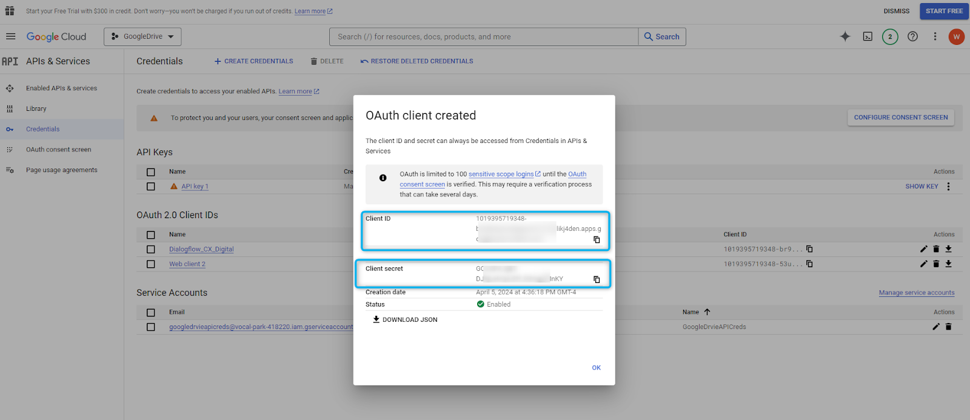This screenshot has height=420, width=970.
Task: Open Learn more link under Credentials description
Action: pyautogui.click(x=299, y=92)
